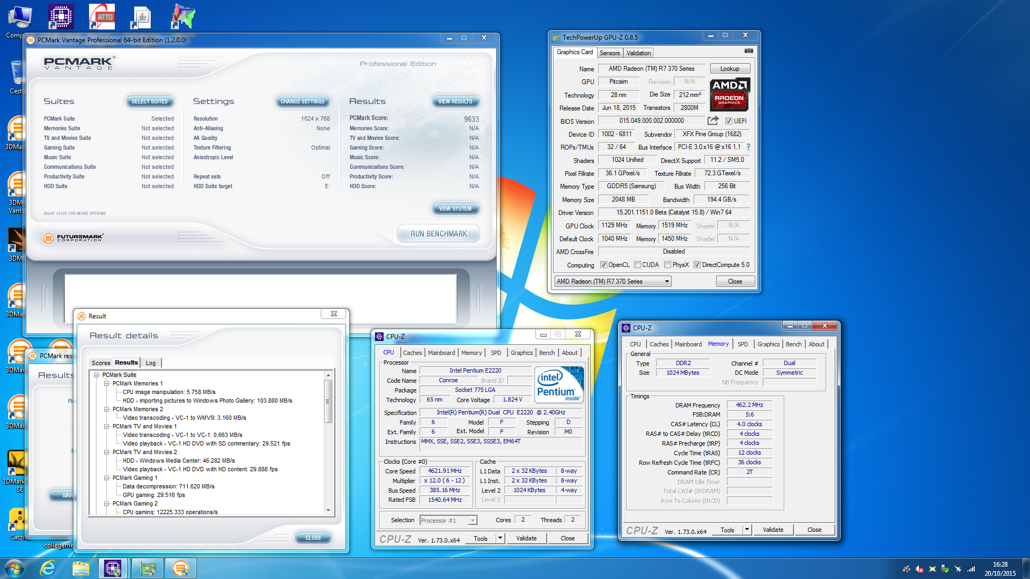The height and width of the screenshot is (579, 1030).
Task: Click the Bus Interface question mark in GPU-Z
Action: 748,147
